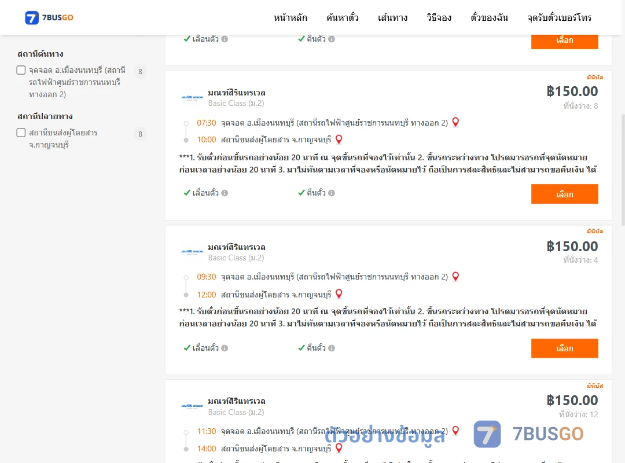The image size is (625, 463).
Task: Click เลือก button for the 09:30 trip
Action: point(564,348)
